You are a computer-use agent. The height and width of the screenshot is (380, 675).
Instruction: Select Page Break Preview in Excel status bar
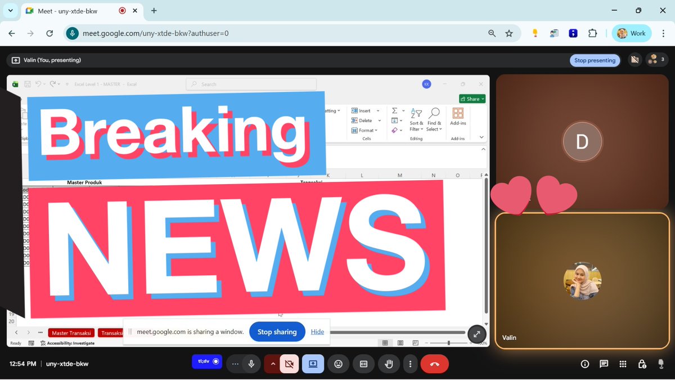click(415, 343)
